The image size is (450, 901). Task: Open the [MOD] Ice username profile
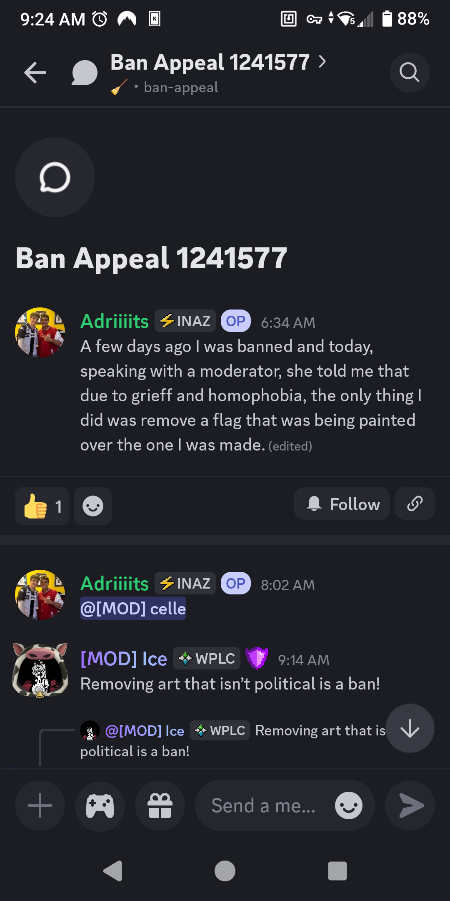(x=124, y=659)
